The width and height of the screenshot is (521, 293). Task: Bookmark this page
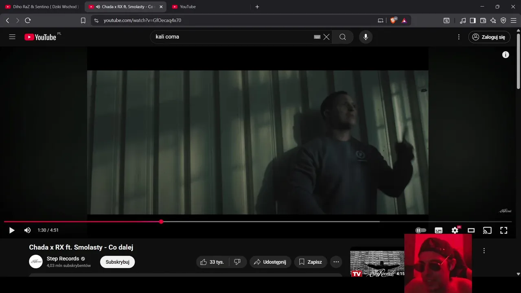(83, 20)
